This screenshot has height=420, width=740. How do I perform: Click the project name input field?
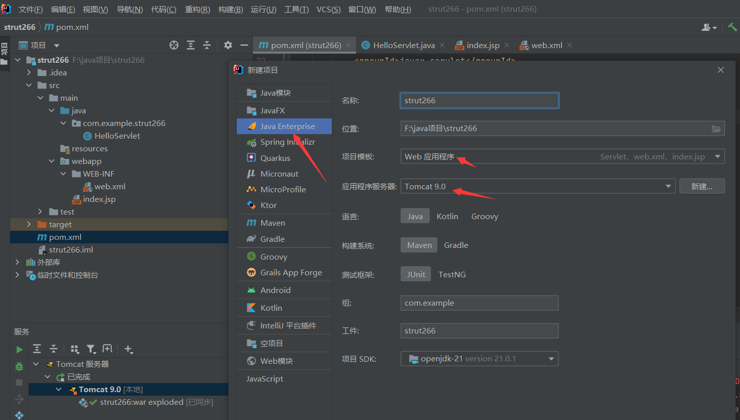click(x=480, y=100)
